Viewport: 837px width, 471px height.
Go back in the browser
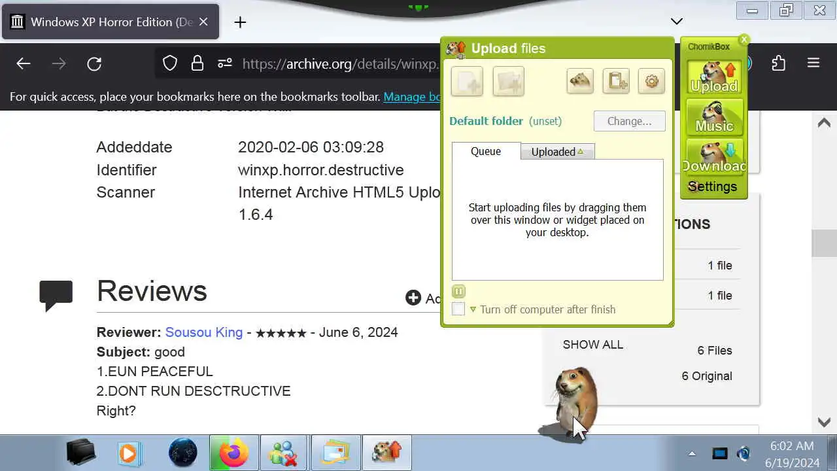(x=24, y=63)
